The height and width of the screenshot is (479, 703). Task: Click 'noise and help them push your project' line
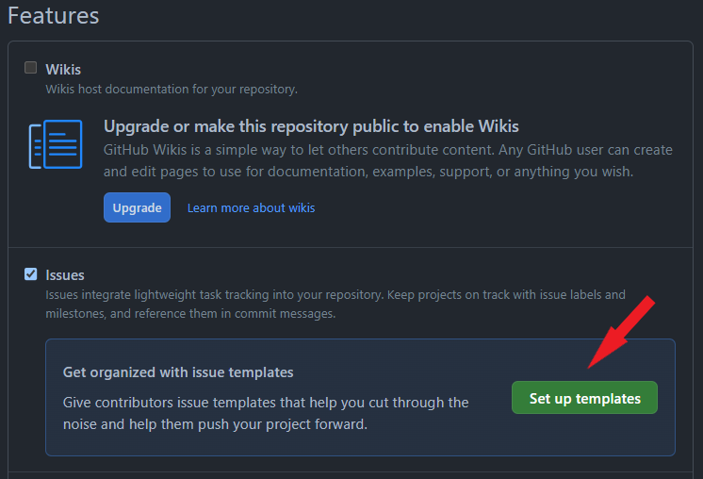point(215,423)
